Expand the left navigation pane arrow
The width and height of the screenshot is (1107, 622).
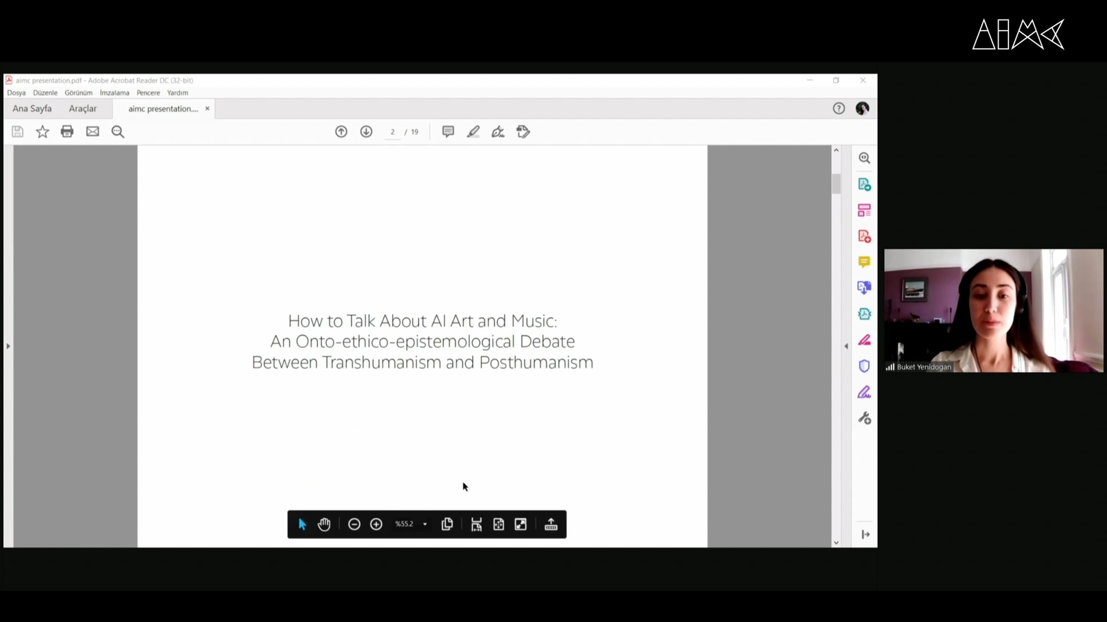[8, 346]
